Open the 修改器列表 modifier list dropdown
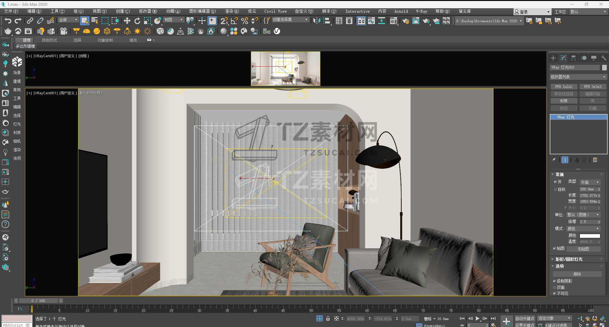The width and height of the screenshot is (609, 327). 578,77
